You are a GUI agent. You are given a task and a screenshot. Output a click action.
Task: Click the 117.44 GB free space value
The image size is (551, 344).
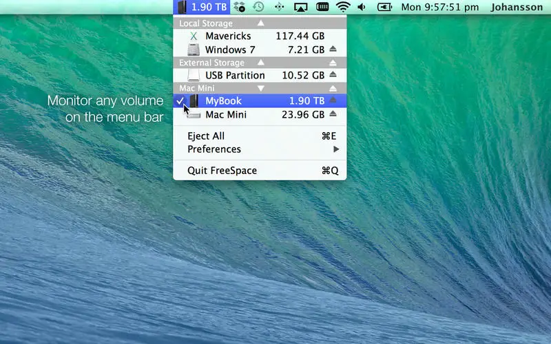pyautogui.click(x=300, y=36)
